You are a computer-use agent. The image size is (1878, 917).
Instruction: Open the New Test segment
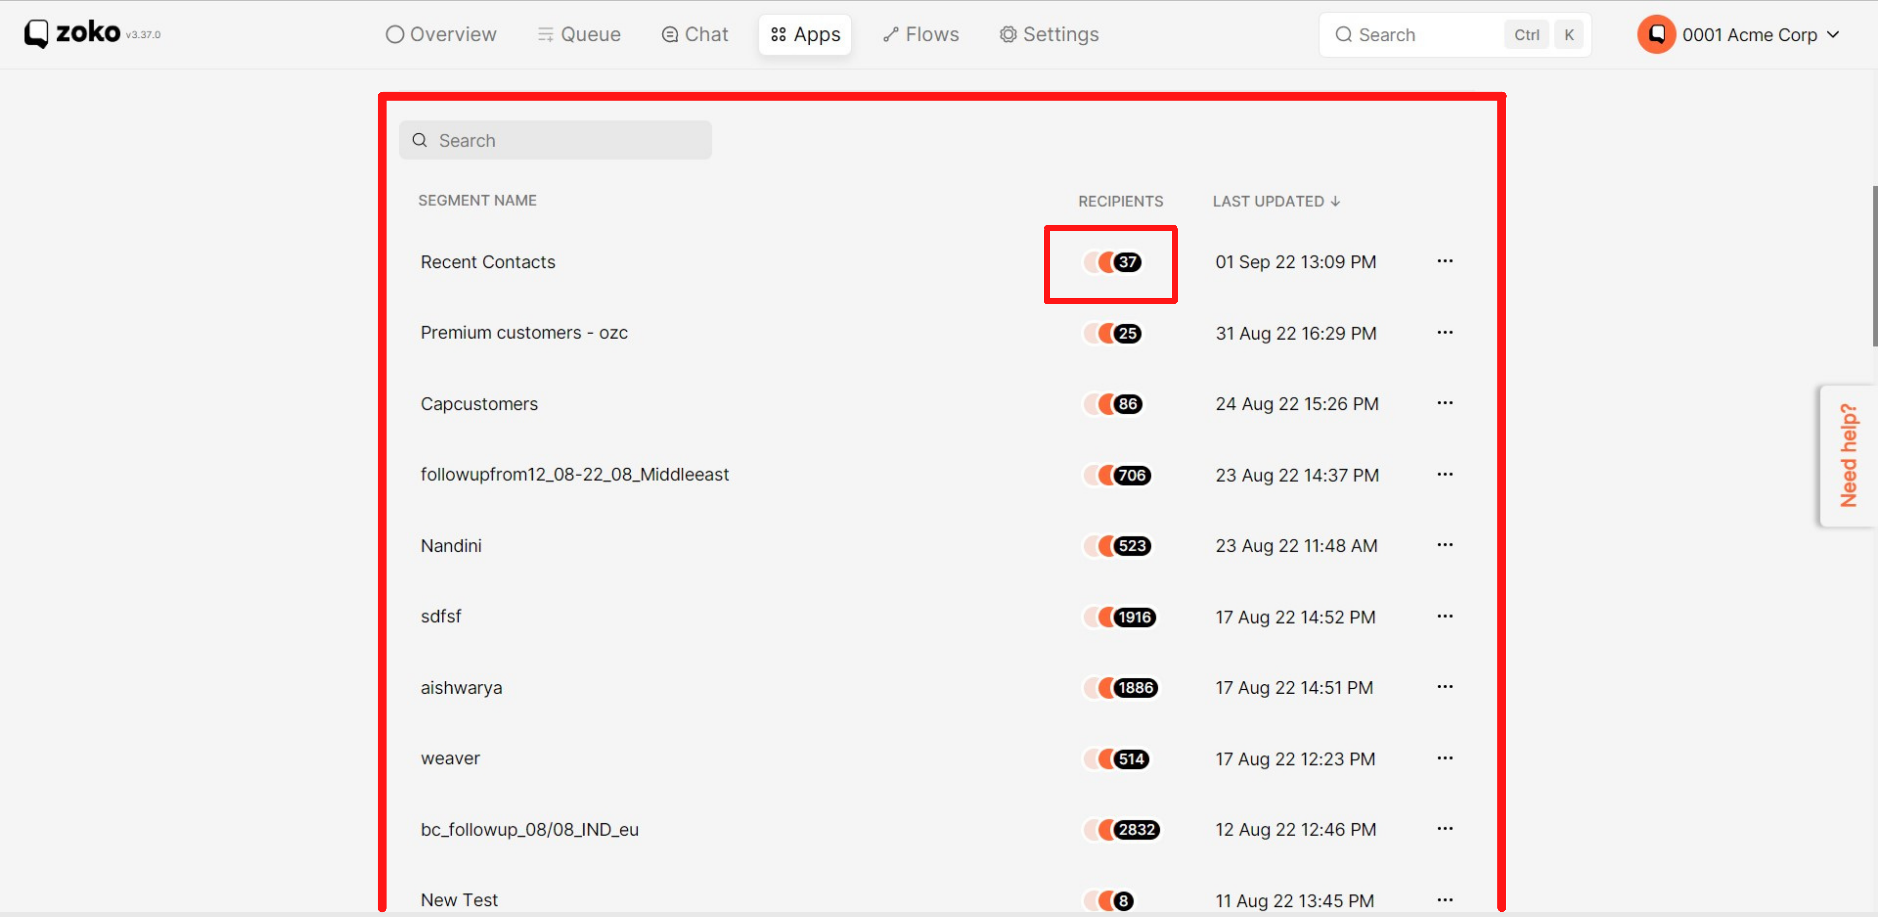[x=459, y=900]
